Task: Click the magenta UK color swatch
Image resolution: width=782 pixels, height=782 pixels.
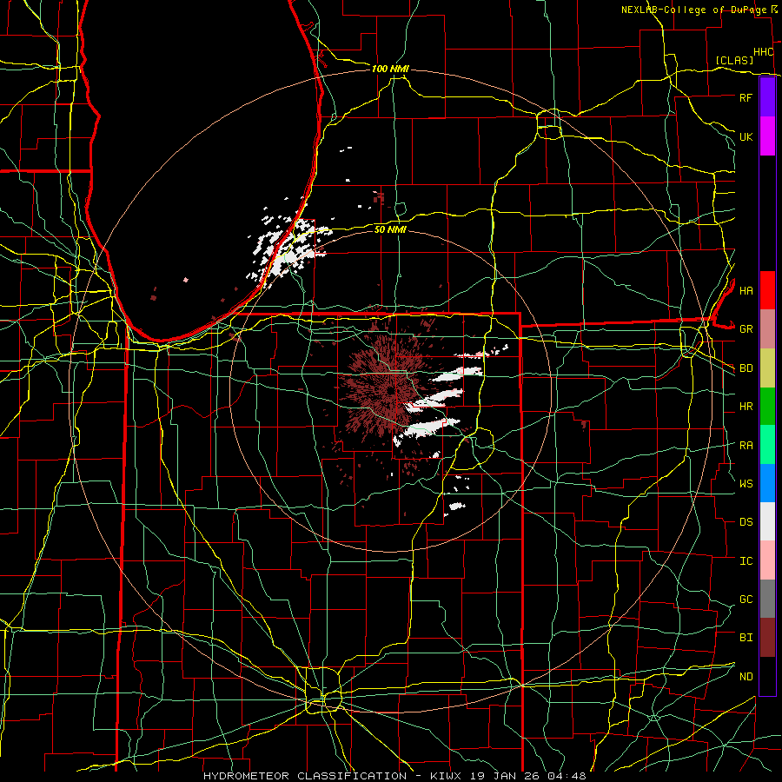Action: pos(767,136)
